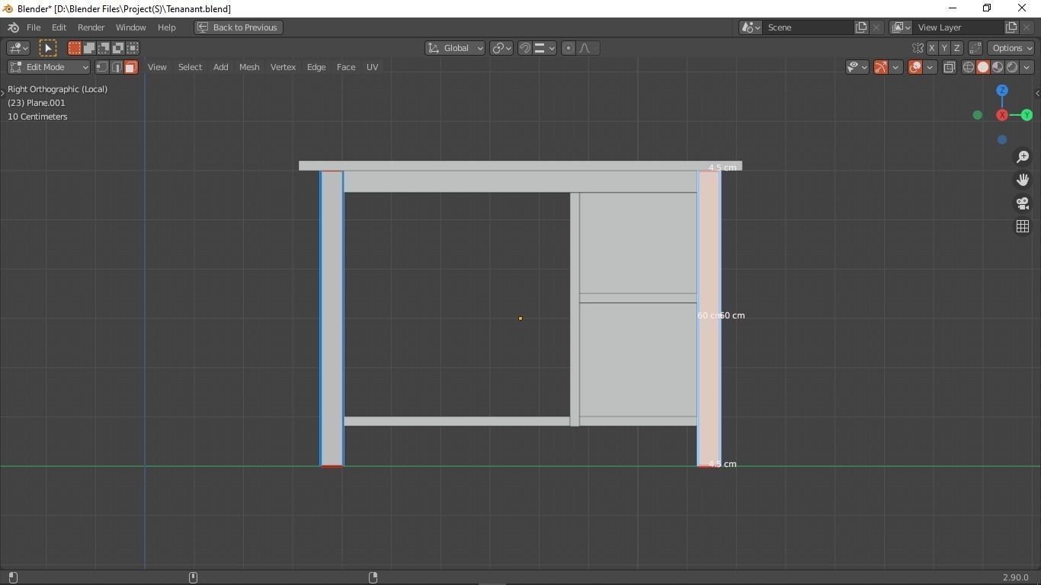This screenshot has height=585, width=1041.
Task: Open the Select menu
Action: [x=190, y=67]
